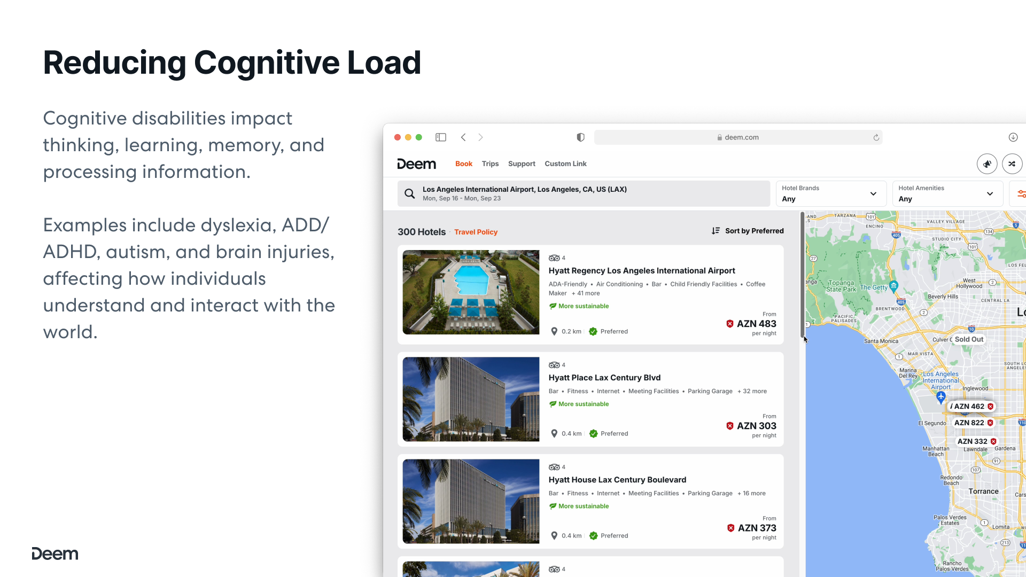The height and width of the screenshot is (577, 1026).
Task: Click the AZN 483 per night price
Action: click(756, 324)
